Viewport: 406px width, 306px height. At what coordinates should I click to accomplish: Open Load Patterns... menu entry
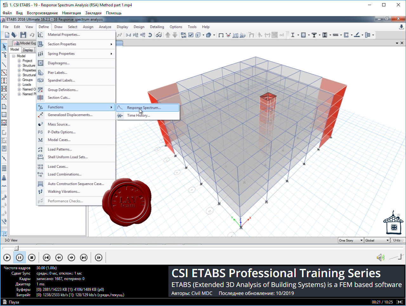76,149
